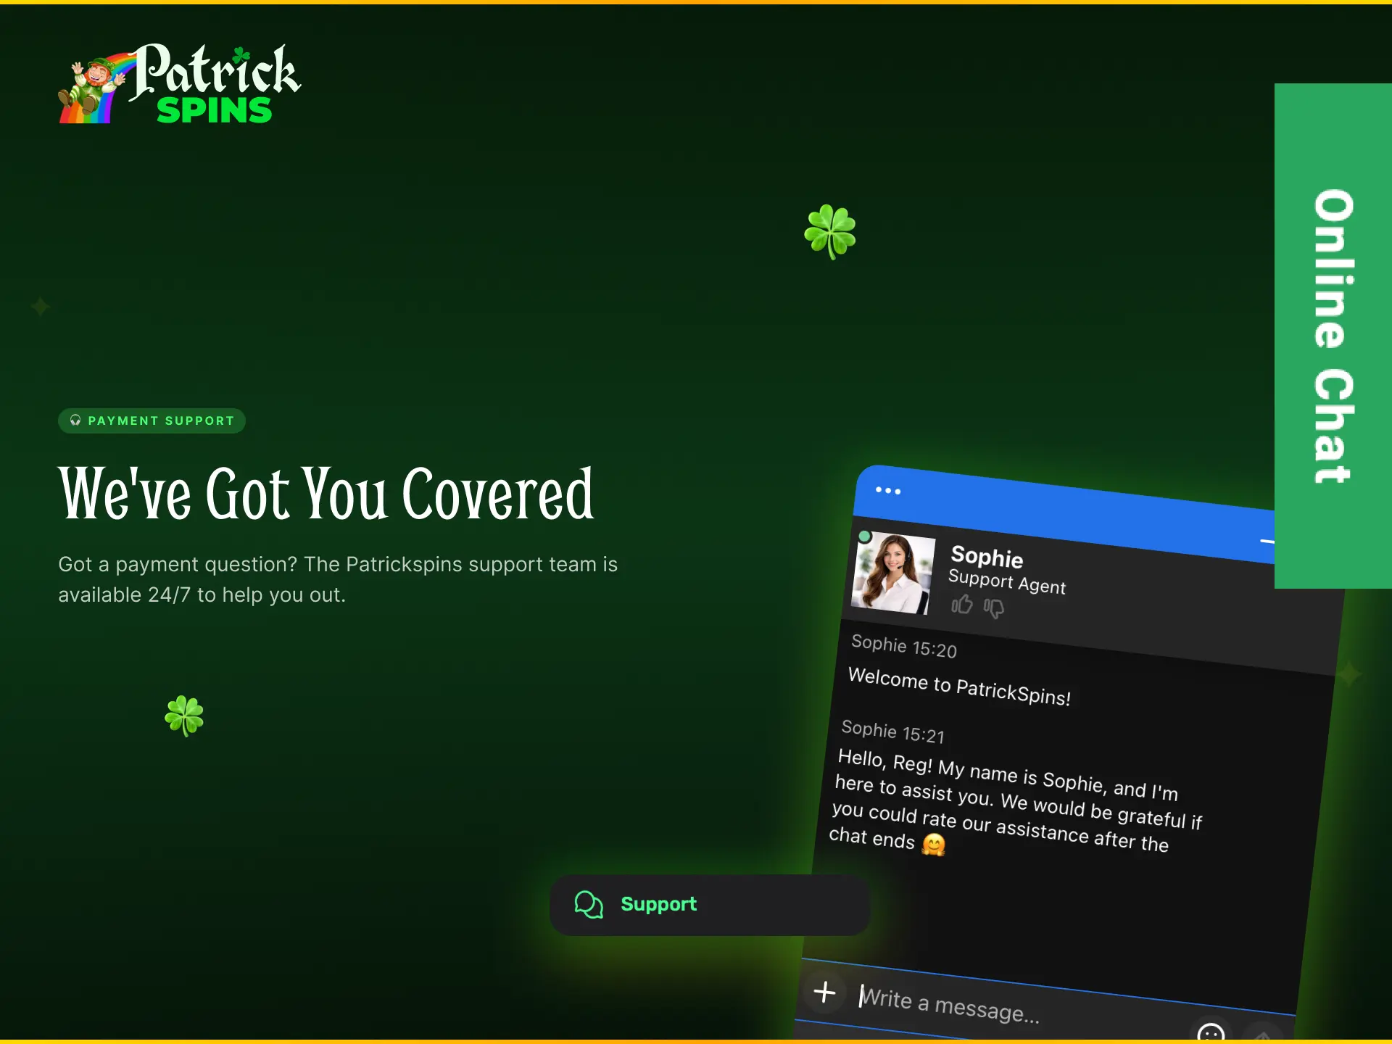Click the Sophie 15:20 timestamp

pyautogui.click(x=904, y=646)
